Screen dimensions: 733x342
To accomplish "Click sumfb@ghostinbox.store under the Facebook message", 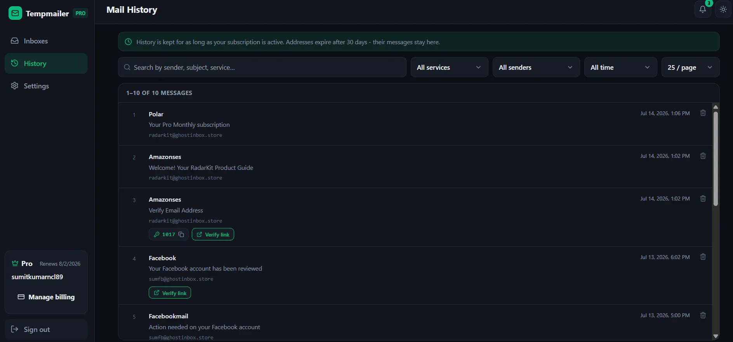I will (181, 279).
